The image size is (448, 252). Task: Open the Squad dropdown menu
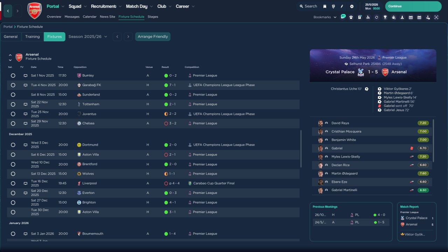click(x=78, y=6)
